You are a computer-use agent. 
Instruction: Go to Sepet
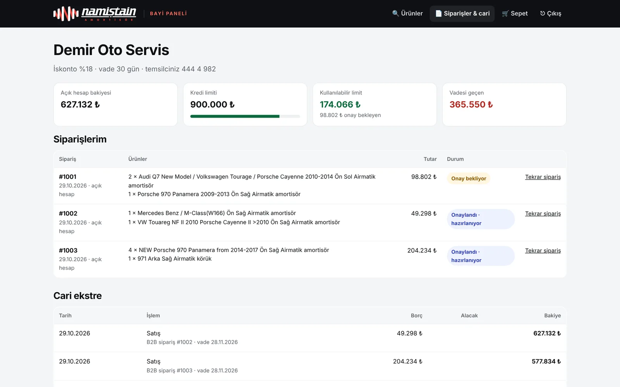[x=515, y=14]
